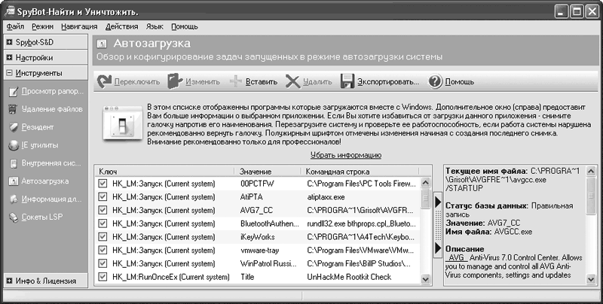
Task: Click the Убрать информацию link
Action: [346, 155]
